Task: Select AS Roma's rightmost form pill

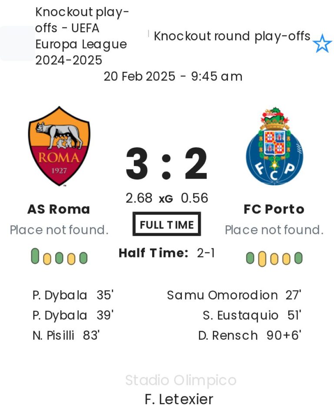Action: [x=83, y=258]
